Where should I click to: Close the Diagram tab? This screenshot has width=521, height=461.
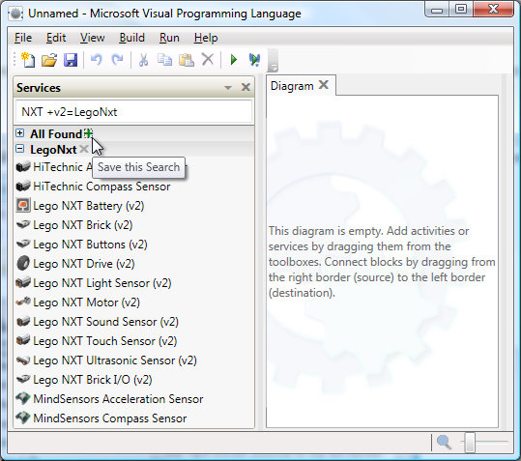click(324, 85)
